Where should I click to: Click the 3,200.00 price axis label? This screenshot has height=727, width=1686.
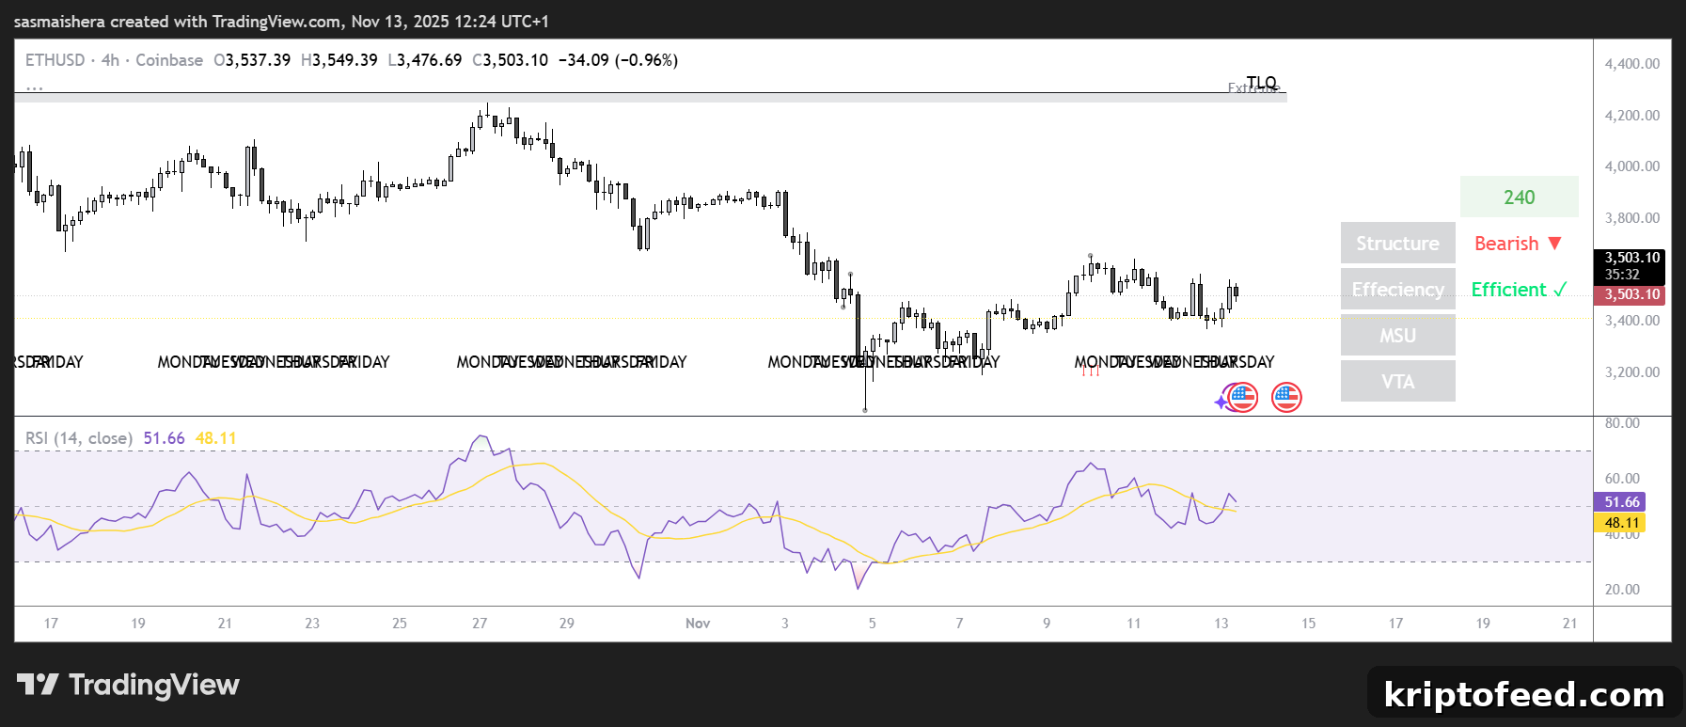tap(1632, 372)
